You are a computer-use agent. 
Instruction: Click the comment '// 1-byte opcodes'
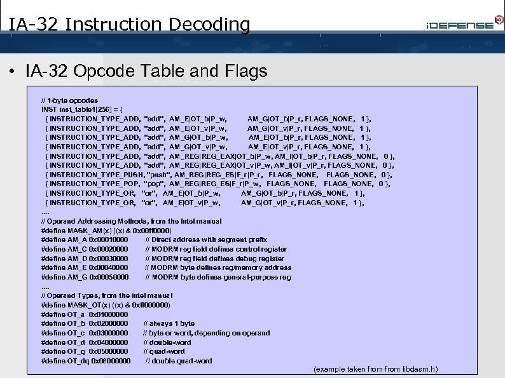(x=69, y=100)
